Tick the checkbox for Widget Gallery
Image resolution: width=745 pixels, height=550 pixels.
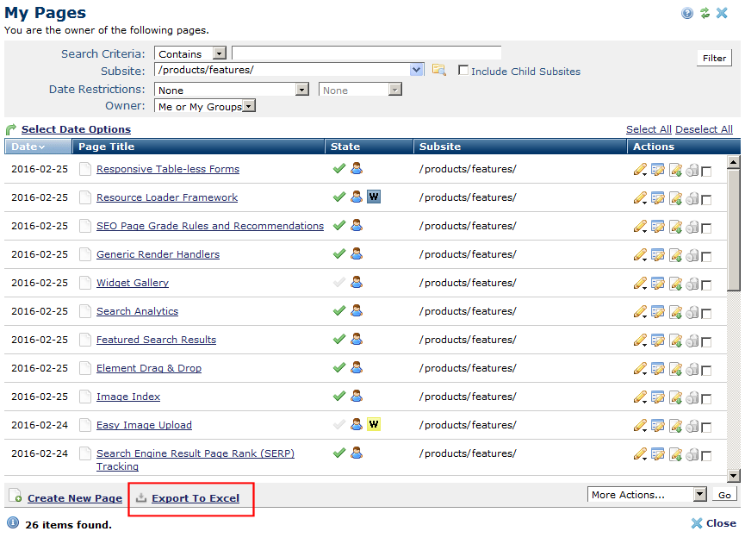pos(706,285)
